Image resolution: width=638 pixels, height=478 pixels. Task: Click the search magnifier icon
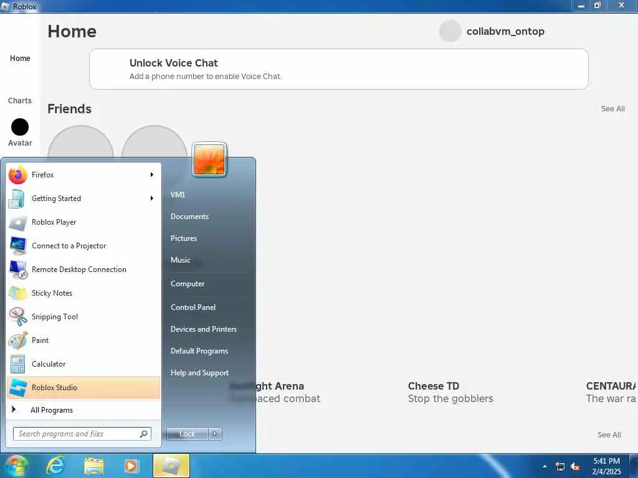(x=144, y=434)
